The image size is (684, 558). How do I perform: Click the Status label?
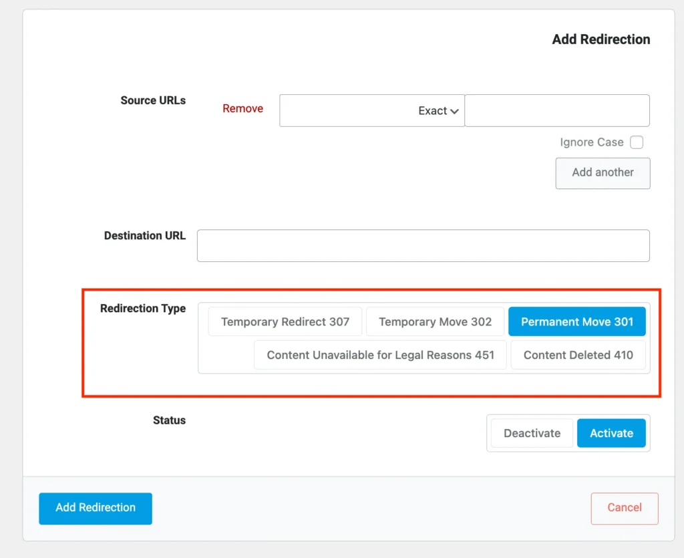[x=169, y=420]
